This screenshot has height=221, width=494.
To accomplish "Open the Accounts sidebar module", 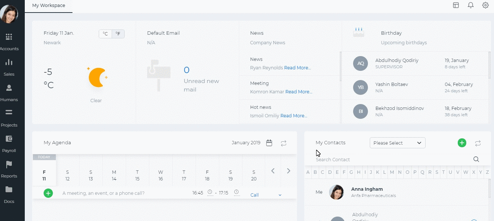I will tap(9, 42).
